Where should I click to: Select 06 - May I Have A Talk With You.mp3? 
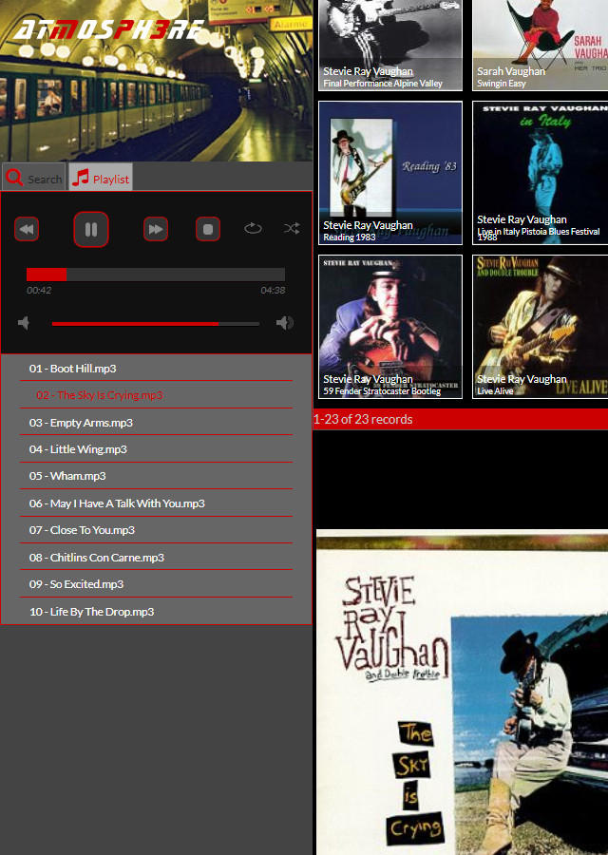(156, 503)
